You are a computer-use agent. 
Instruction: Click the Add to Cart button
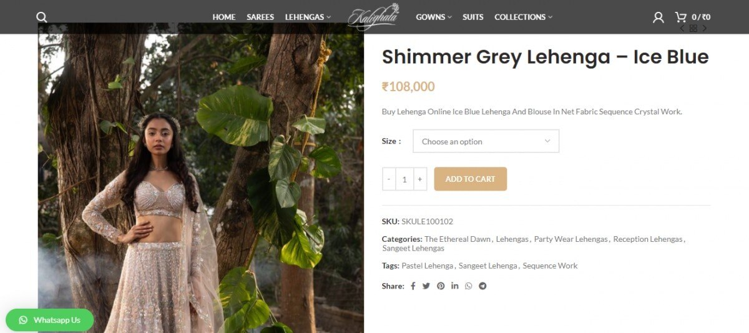471,179
